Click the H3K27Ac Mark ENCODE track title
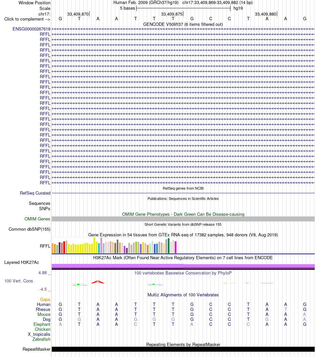The image size is (315, 357). (x=183, y=258)
